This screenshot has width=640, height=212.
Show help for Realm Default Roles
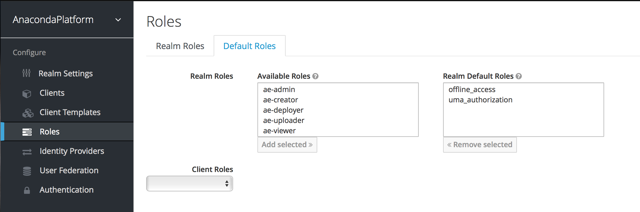[519, 76]
